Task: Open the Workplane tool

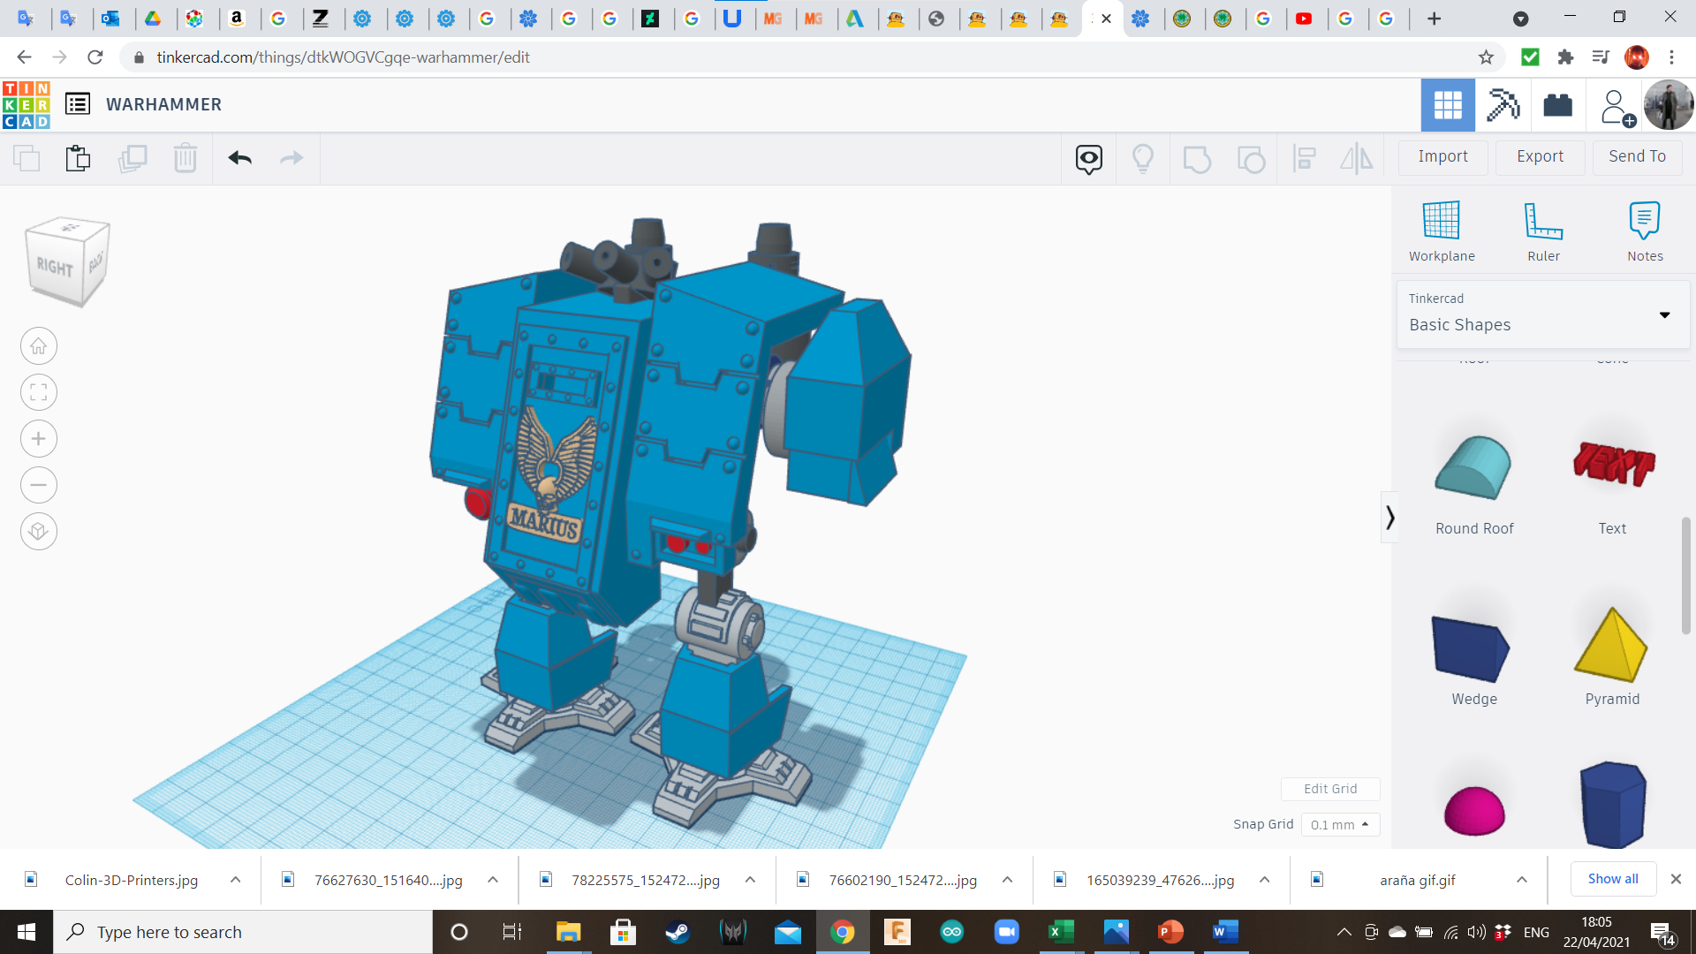Action: (1441, 231)
